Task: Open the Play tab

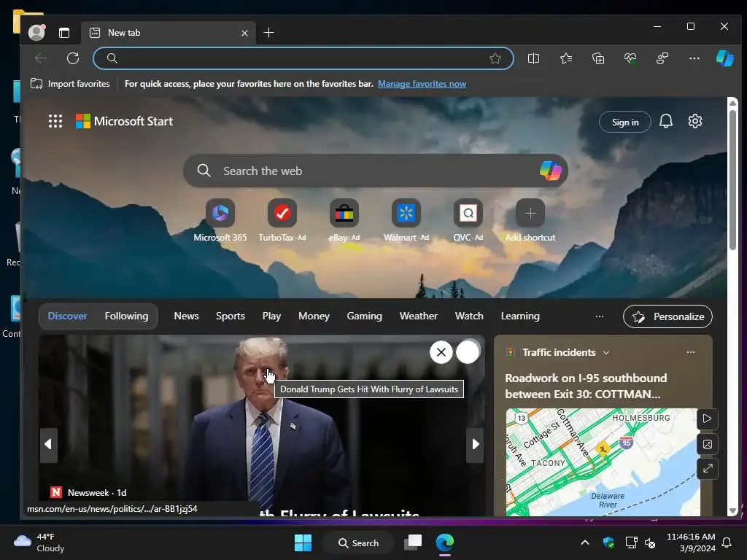Action: (271, 316)
